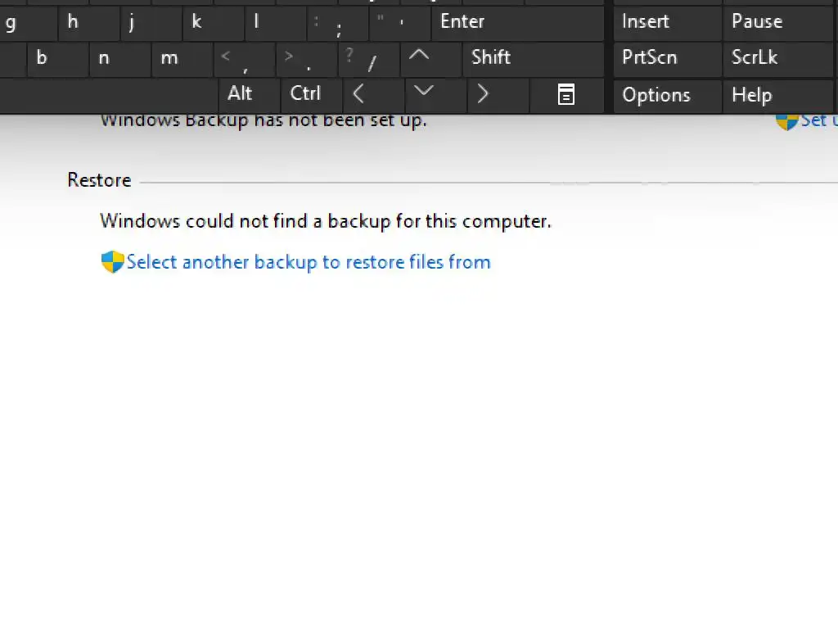Tap the n key on the on-screen keyboard
The width and height of the screenshot is (838, 629).
pos(119,59)
